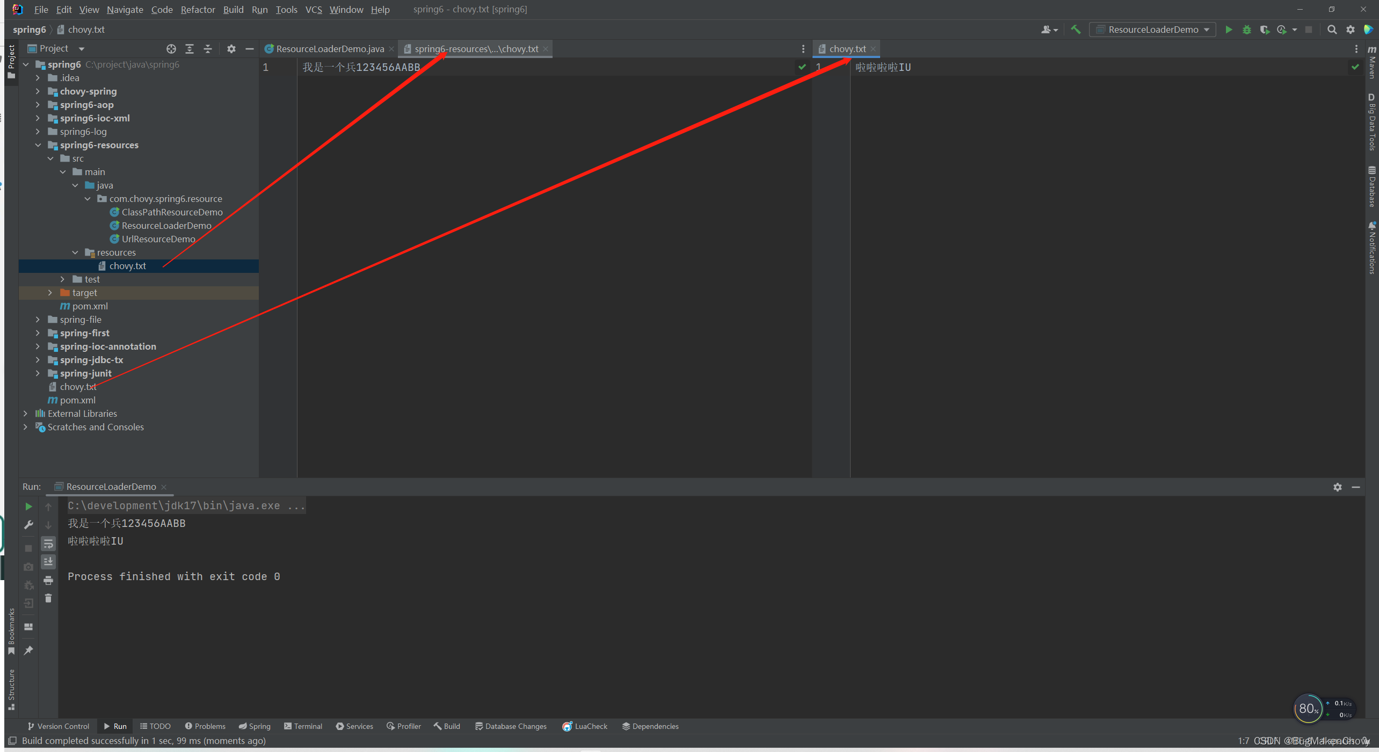Open the Refactor menu

click(x=198, y=10)
